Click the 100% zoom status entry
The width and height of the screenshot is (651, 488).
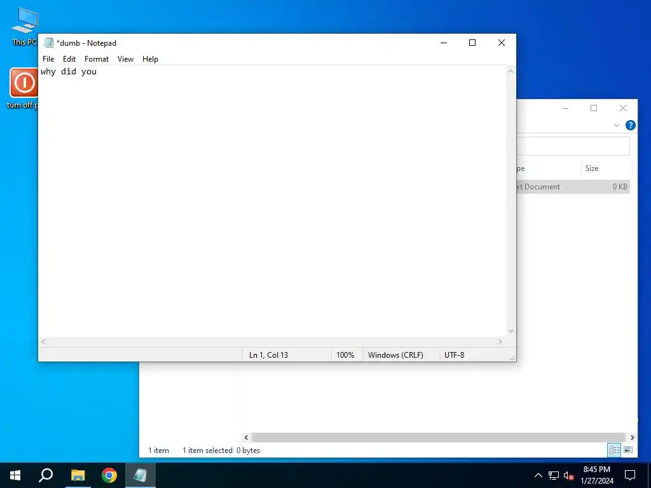[345, 355]
